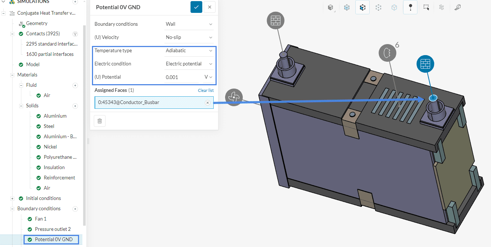
Task: Open Initial conditions tree item
Action: click(43, 198)
